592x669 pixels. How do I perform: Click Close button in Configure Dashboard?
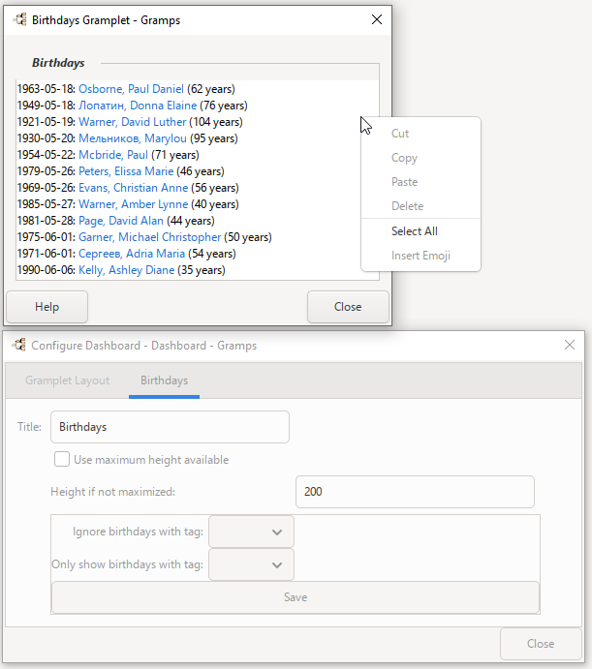(541, 644)
